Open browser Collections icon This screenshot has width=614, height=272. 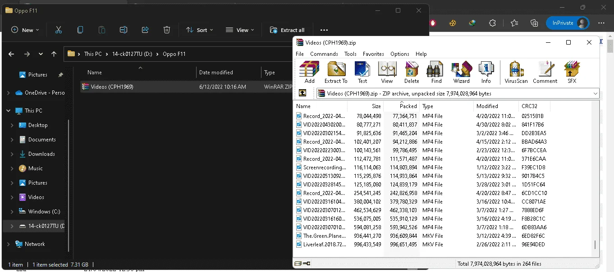pyautogui.click(x=534, y=23)
